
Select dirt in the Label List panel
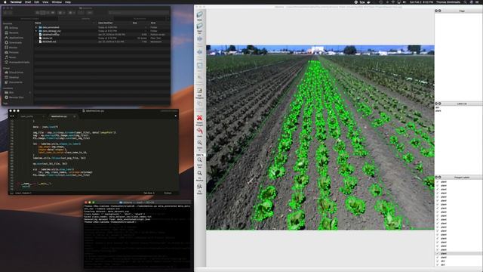[x=438, y=107]
